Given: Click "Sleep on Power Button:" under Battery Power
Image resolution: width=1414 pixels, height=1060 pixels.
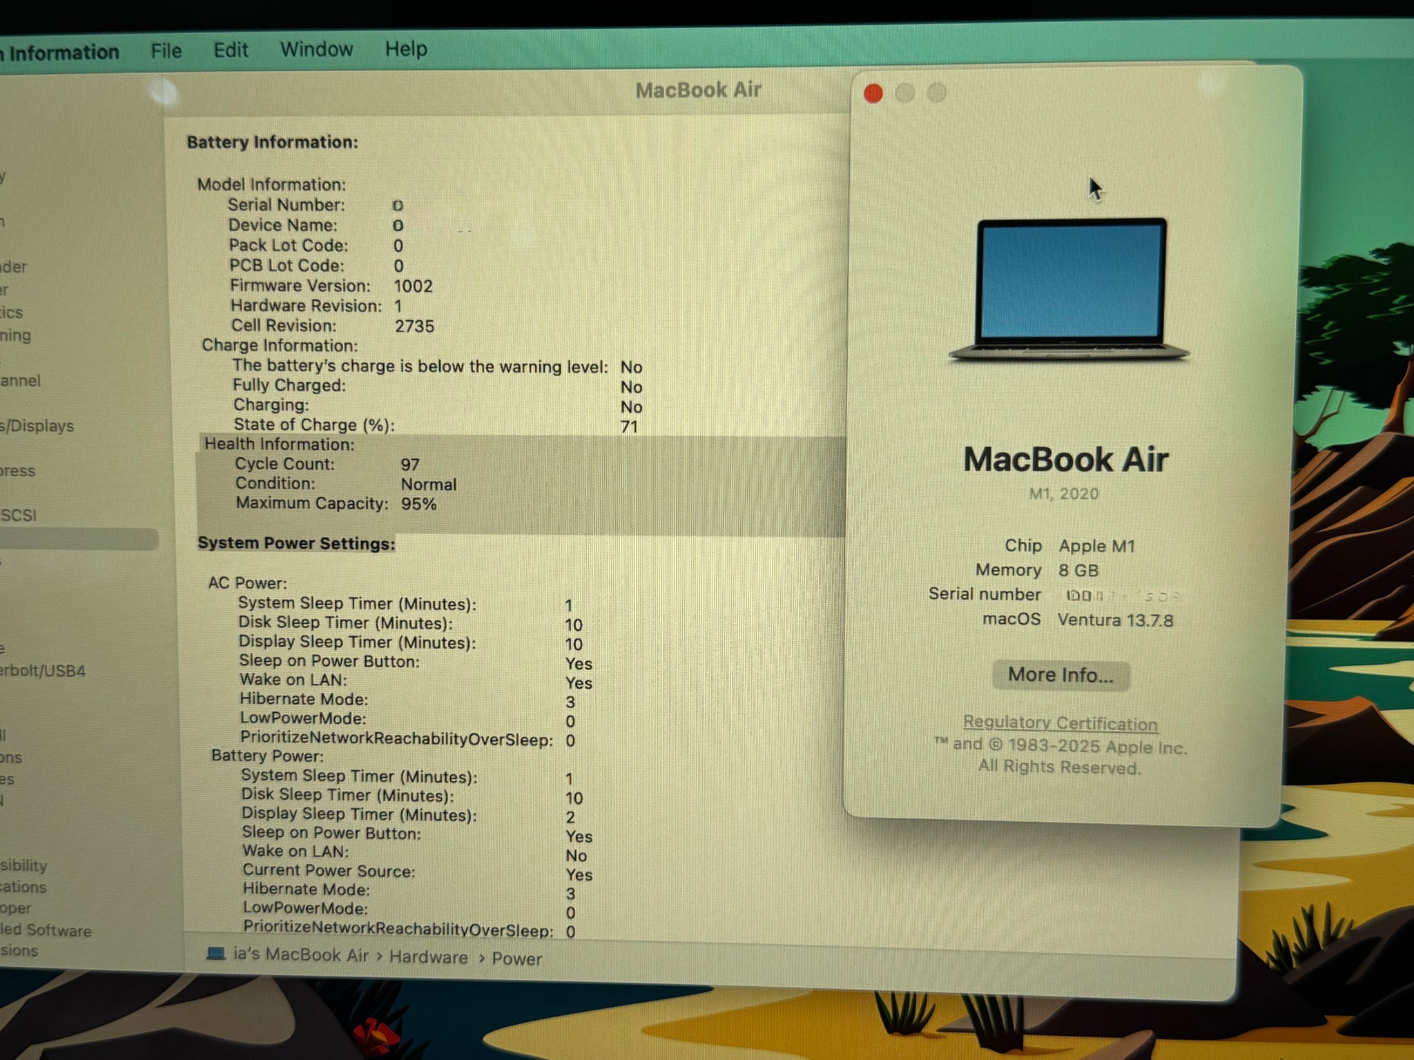Looking at the screenshot, I should point(331,833).
